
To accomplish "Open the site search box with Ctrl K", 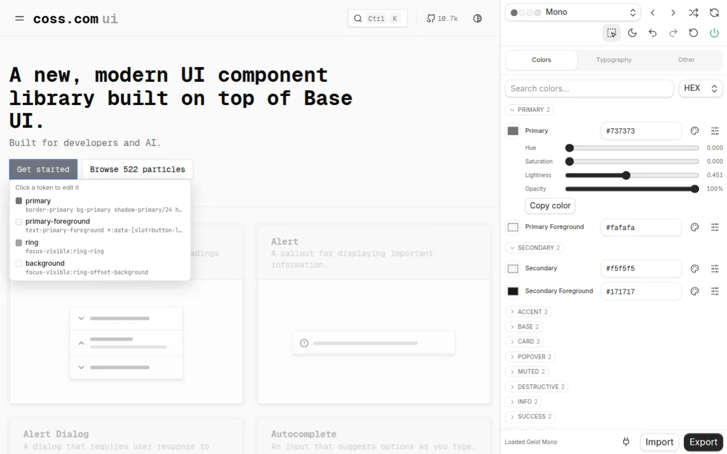I will tap(378, 18).
